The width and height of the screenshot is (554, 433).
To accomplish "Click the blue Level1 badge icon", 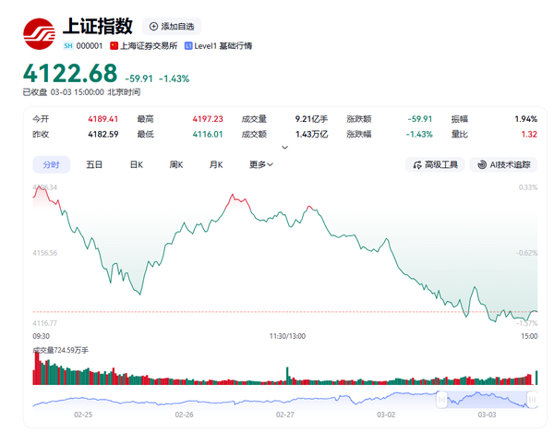I will point(188,46).
